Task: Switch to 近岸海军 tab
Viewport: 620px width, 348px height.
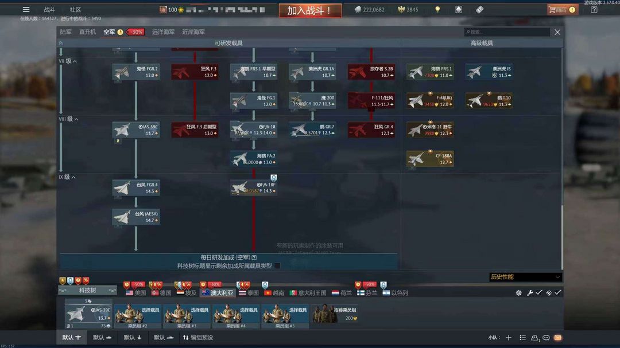Action: coord(193,32)
